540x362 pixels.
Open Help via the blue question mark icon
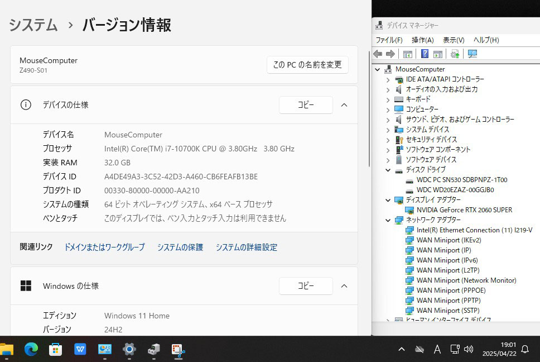pyautogui.click(x=425, y=54)
